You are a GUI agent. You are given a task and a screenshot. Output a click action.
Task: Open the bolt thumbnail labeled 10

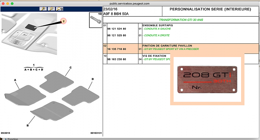[x=96, y=20]
